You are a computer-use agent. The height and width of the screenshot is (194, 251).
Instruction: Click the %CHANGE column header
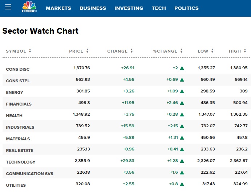[x=165, y=51]
